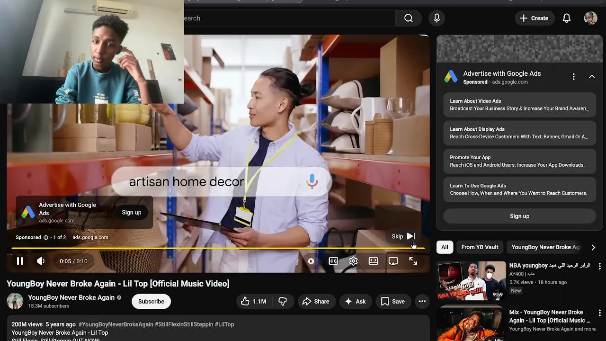Toggle closed captions (CC)
The height and width of the screenshot is (341, 606).
coord(333,261)
